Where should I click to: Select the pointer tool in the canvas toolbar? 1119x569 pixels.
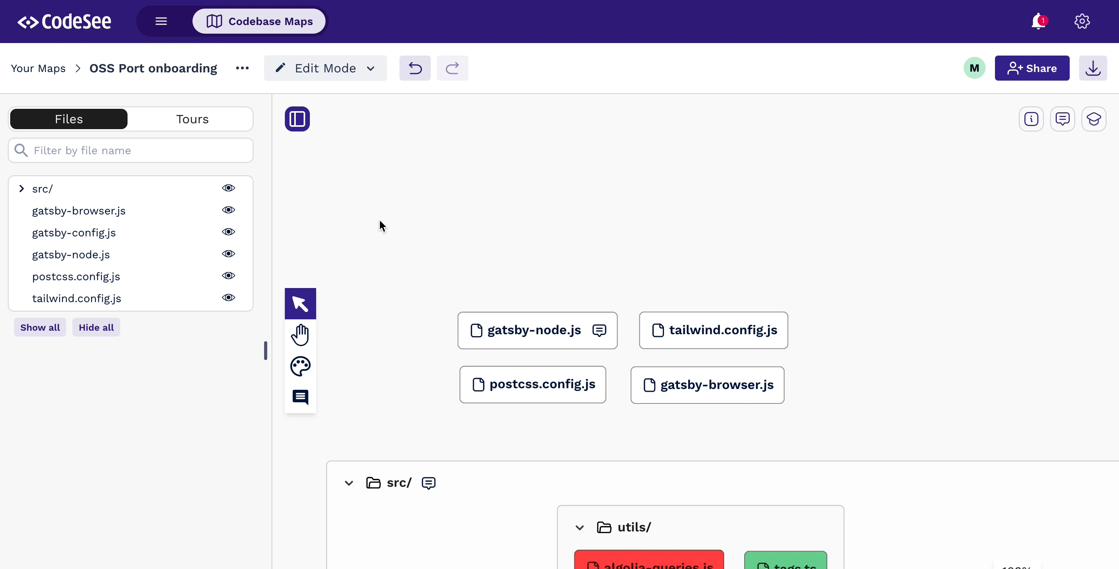pyautogui.click(x=300, y=303)
